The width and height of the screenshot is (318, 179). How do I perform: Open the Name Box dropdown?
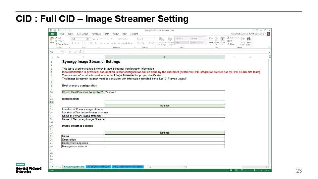pos(62,52)
